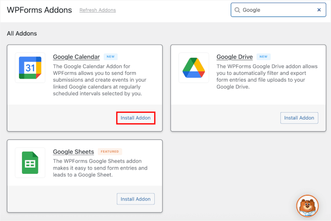Clear the search with the X icon
Viewport: 331px width, 221px height.
(x=319, y=10)
